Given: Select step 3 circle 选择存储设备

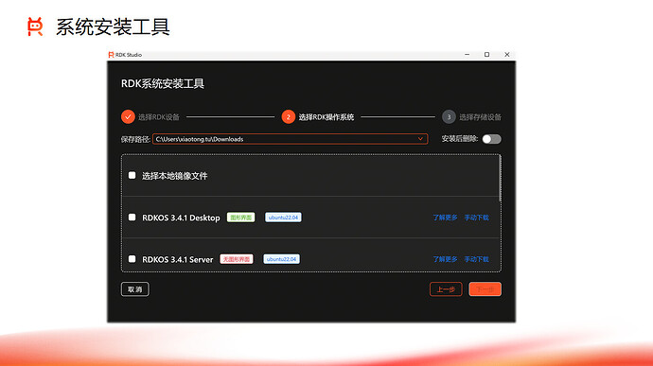Looking at the screenshot, I should (x=449, y=117).
